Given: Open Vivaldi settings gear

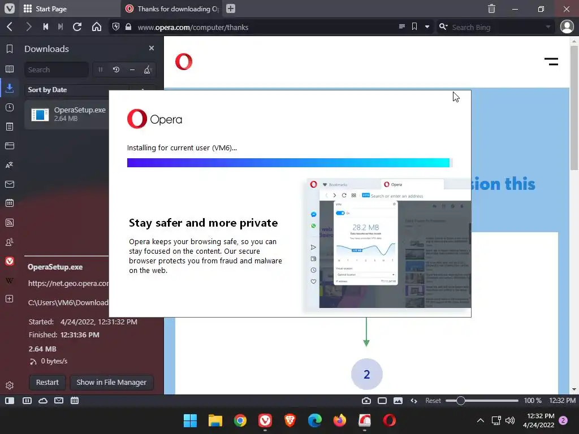Looking at the screenshot, I should [x=10, y=385].
